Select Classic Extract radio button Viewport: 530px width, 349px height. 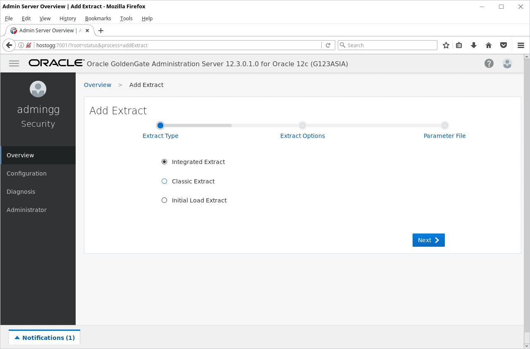click(164, 181)
